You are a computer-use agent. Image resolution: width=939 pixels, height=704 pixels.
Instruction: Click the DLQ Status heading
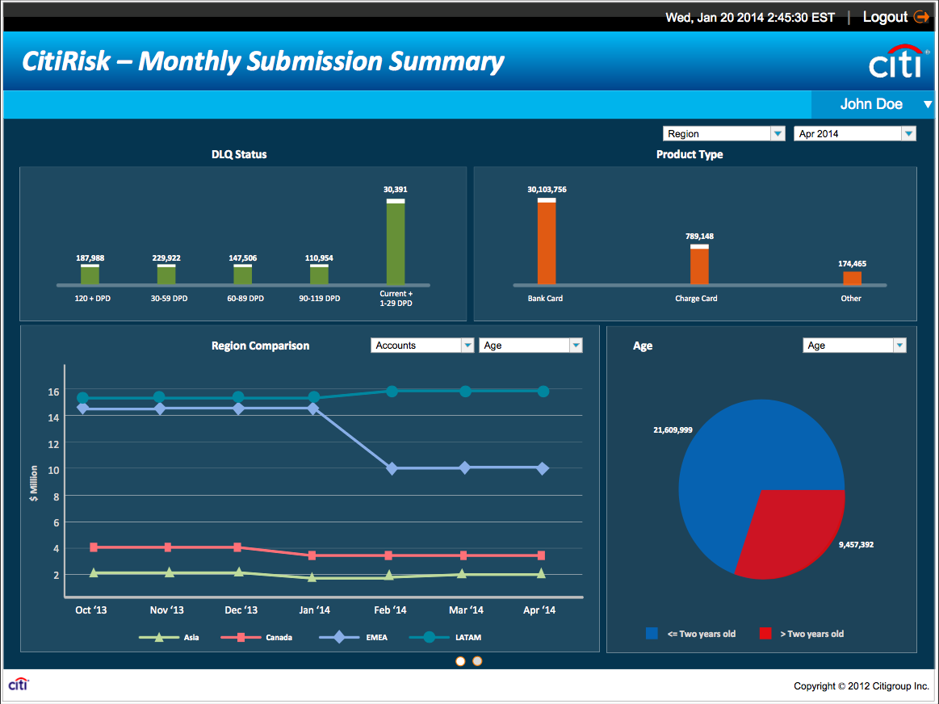[x=239, y=154]
